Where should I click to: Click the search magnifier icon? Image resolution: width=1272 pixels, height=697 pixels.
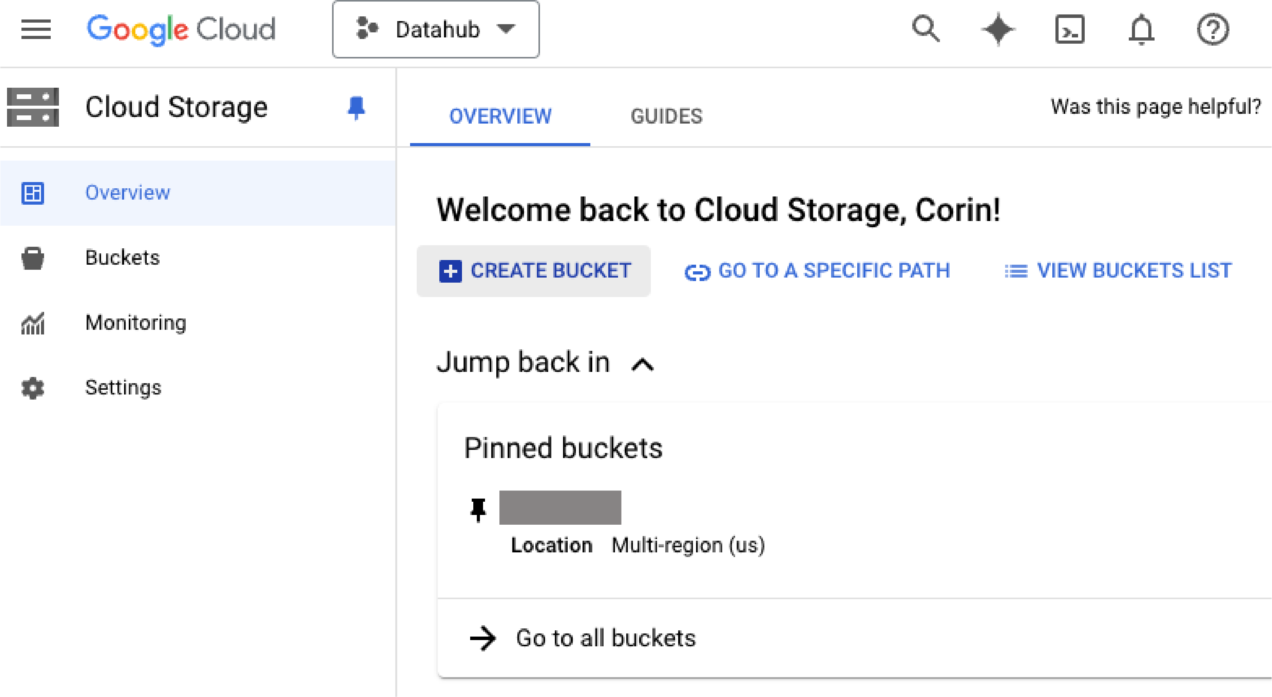926,29
